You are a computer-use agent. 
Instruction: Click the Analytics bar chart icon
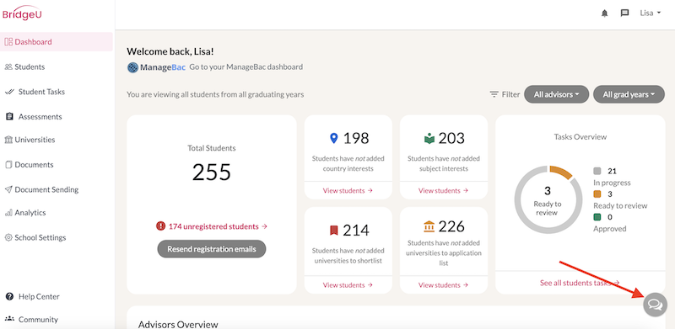(8, 213)
